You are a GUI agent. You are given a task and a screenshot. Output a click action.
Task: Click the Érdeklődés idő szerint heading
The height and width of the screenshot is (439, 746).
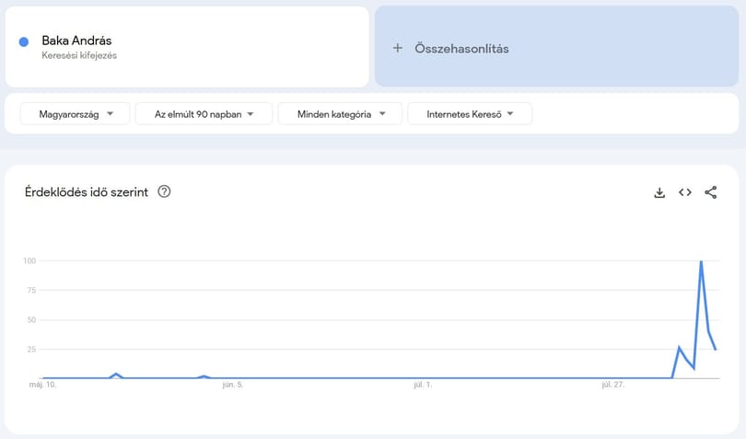pos(87,192)
